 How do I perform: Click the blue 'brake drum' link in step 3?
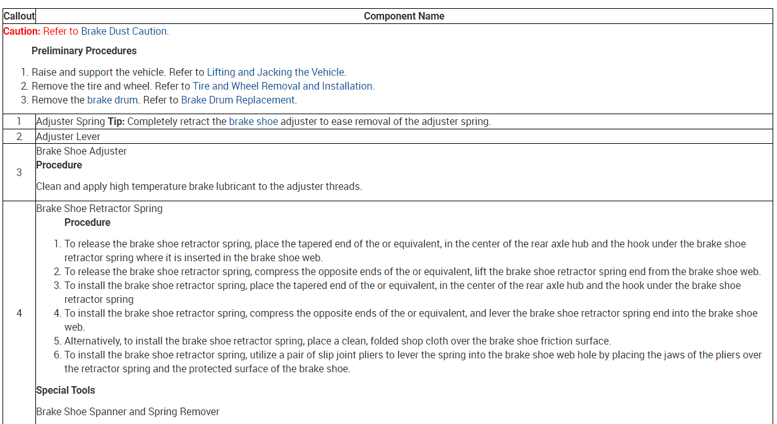pos(107,100)
